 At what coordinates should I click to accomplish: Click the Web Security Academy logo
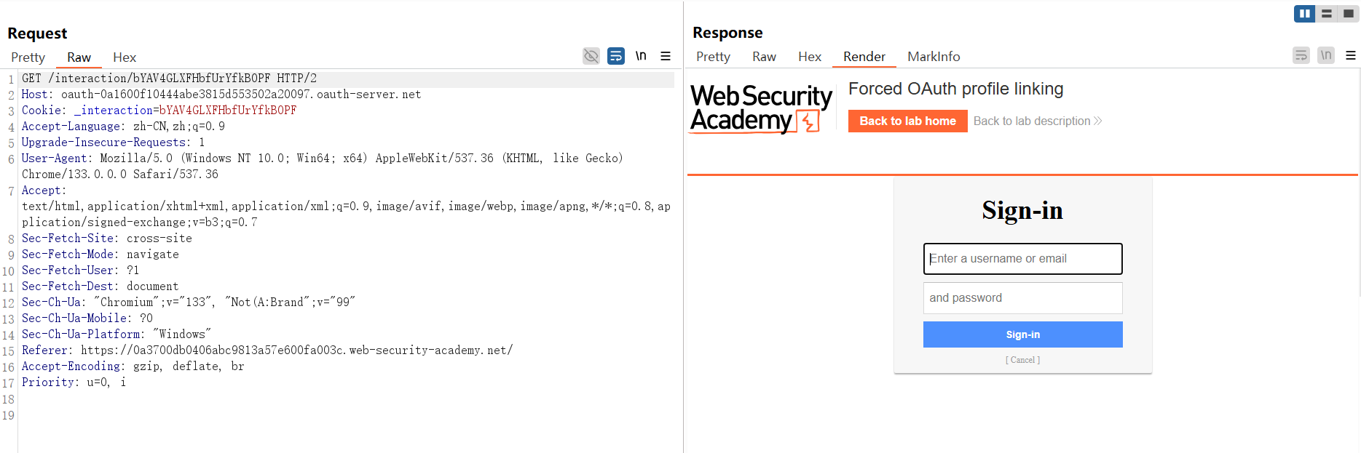point(761,108)
